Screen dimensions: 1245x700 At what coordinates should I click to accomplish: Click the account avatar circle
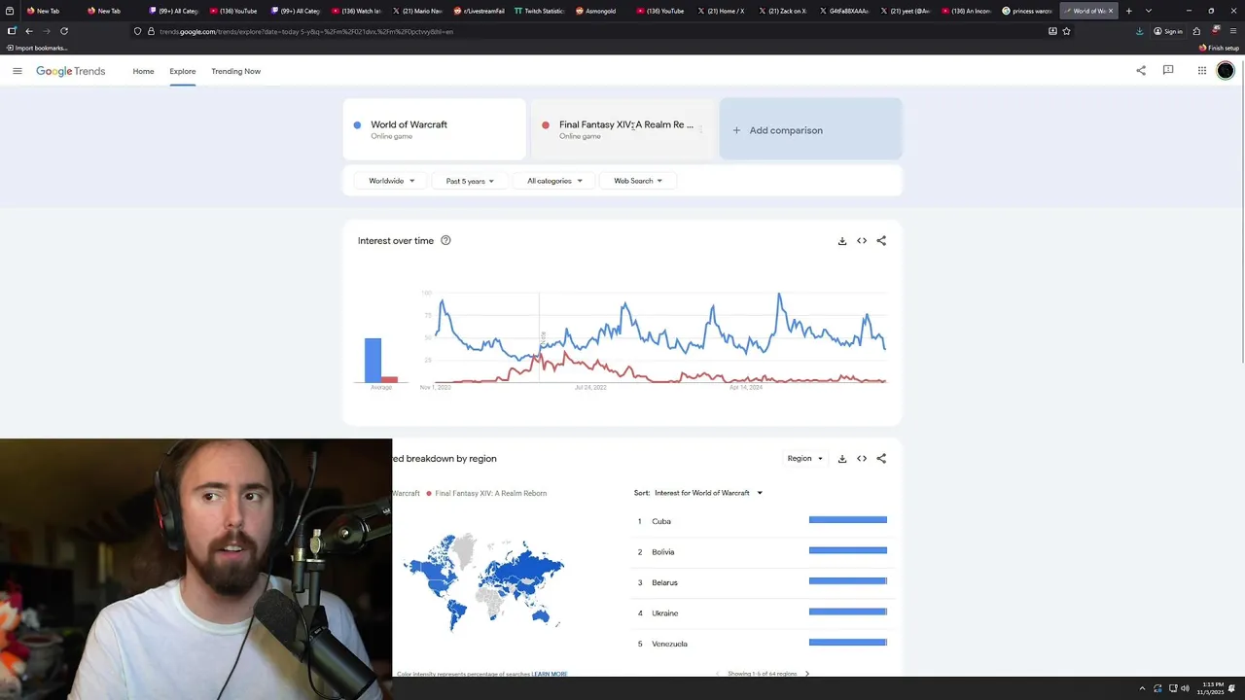[x=1226, y=70]
